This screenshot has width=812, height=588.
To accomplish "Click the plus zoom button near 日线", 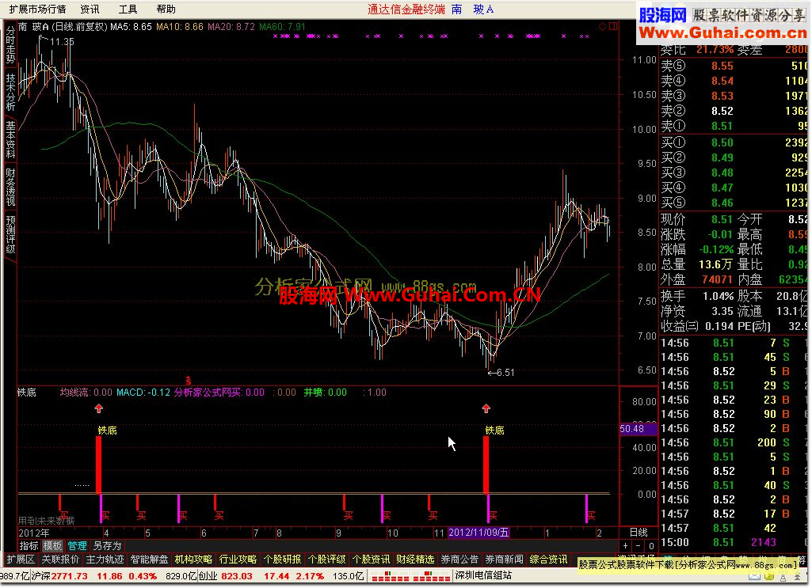I will point(626,545).
